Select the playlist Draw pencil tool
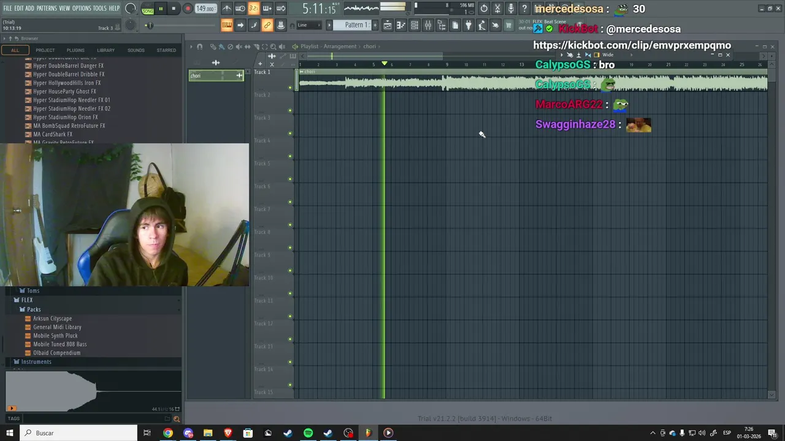The height and width of the screenshot is (441, 785). [213, 47]
